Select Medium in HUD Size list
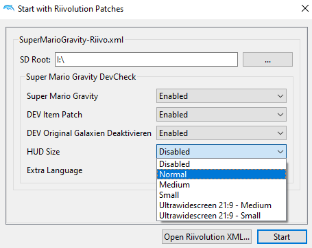The height and width of the screenshot is (248, 312). (221, 185)
